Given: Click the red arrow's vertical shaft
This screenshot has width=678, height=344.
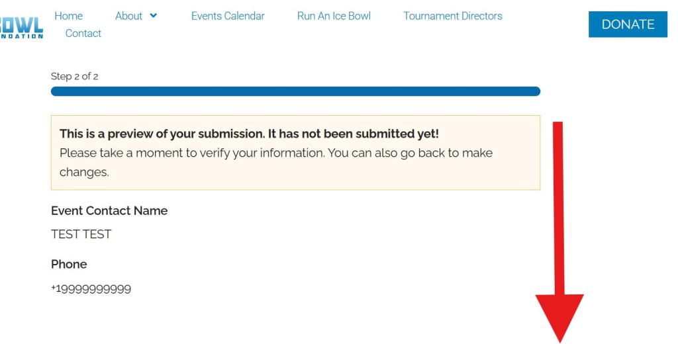Looking at the screenshot, I should click(x=558, y=205).
